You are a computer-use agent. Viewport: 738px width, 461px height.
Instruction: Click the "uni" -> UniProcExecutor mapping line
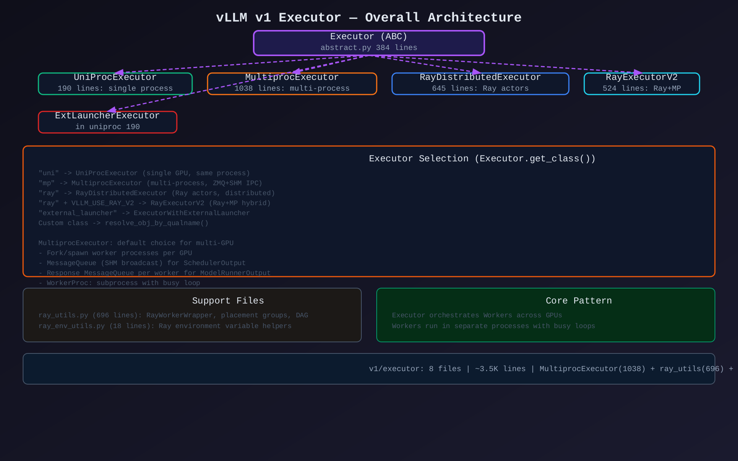click(144, 173)
